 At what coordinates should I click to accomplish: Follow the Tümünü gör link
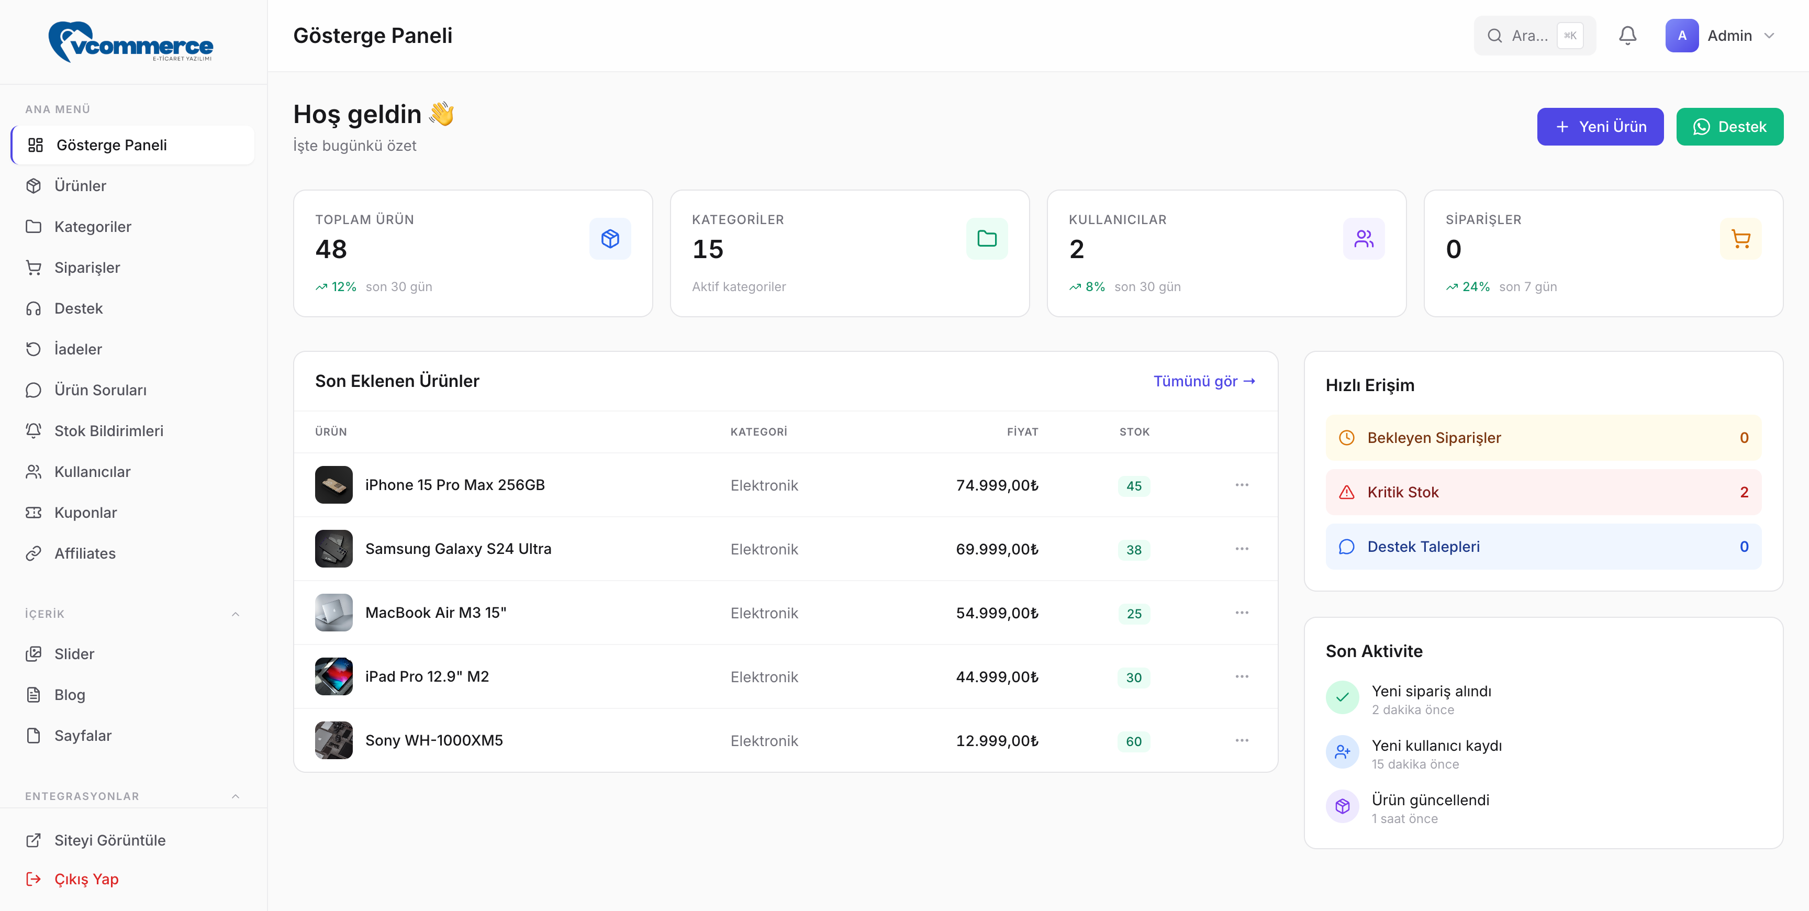tap(1204, 381)
